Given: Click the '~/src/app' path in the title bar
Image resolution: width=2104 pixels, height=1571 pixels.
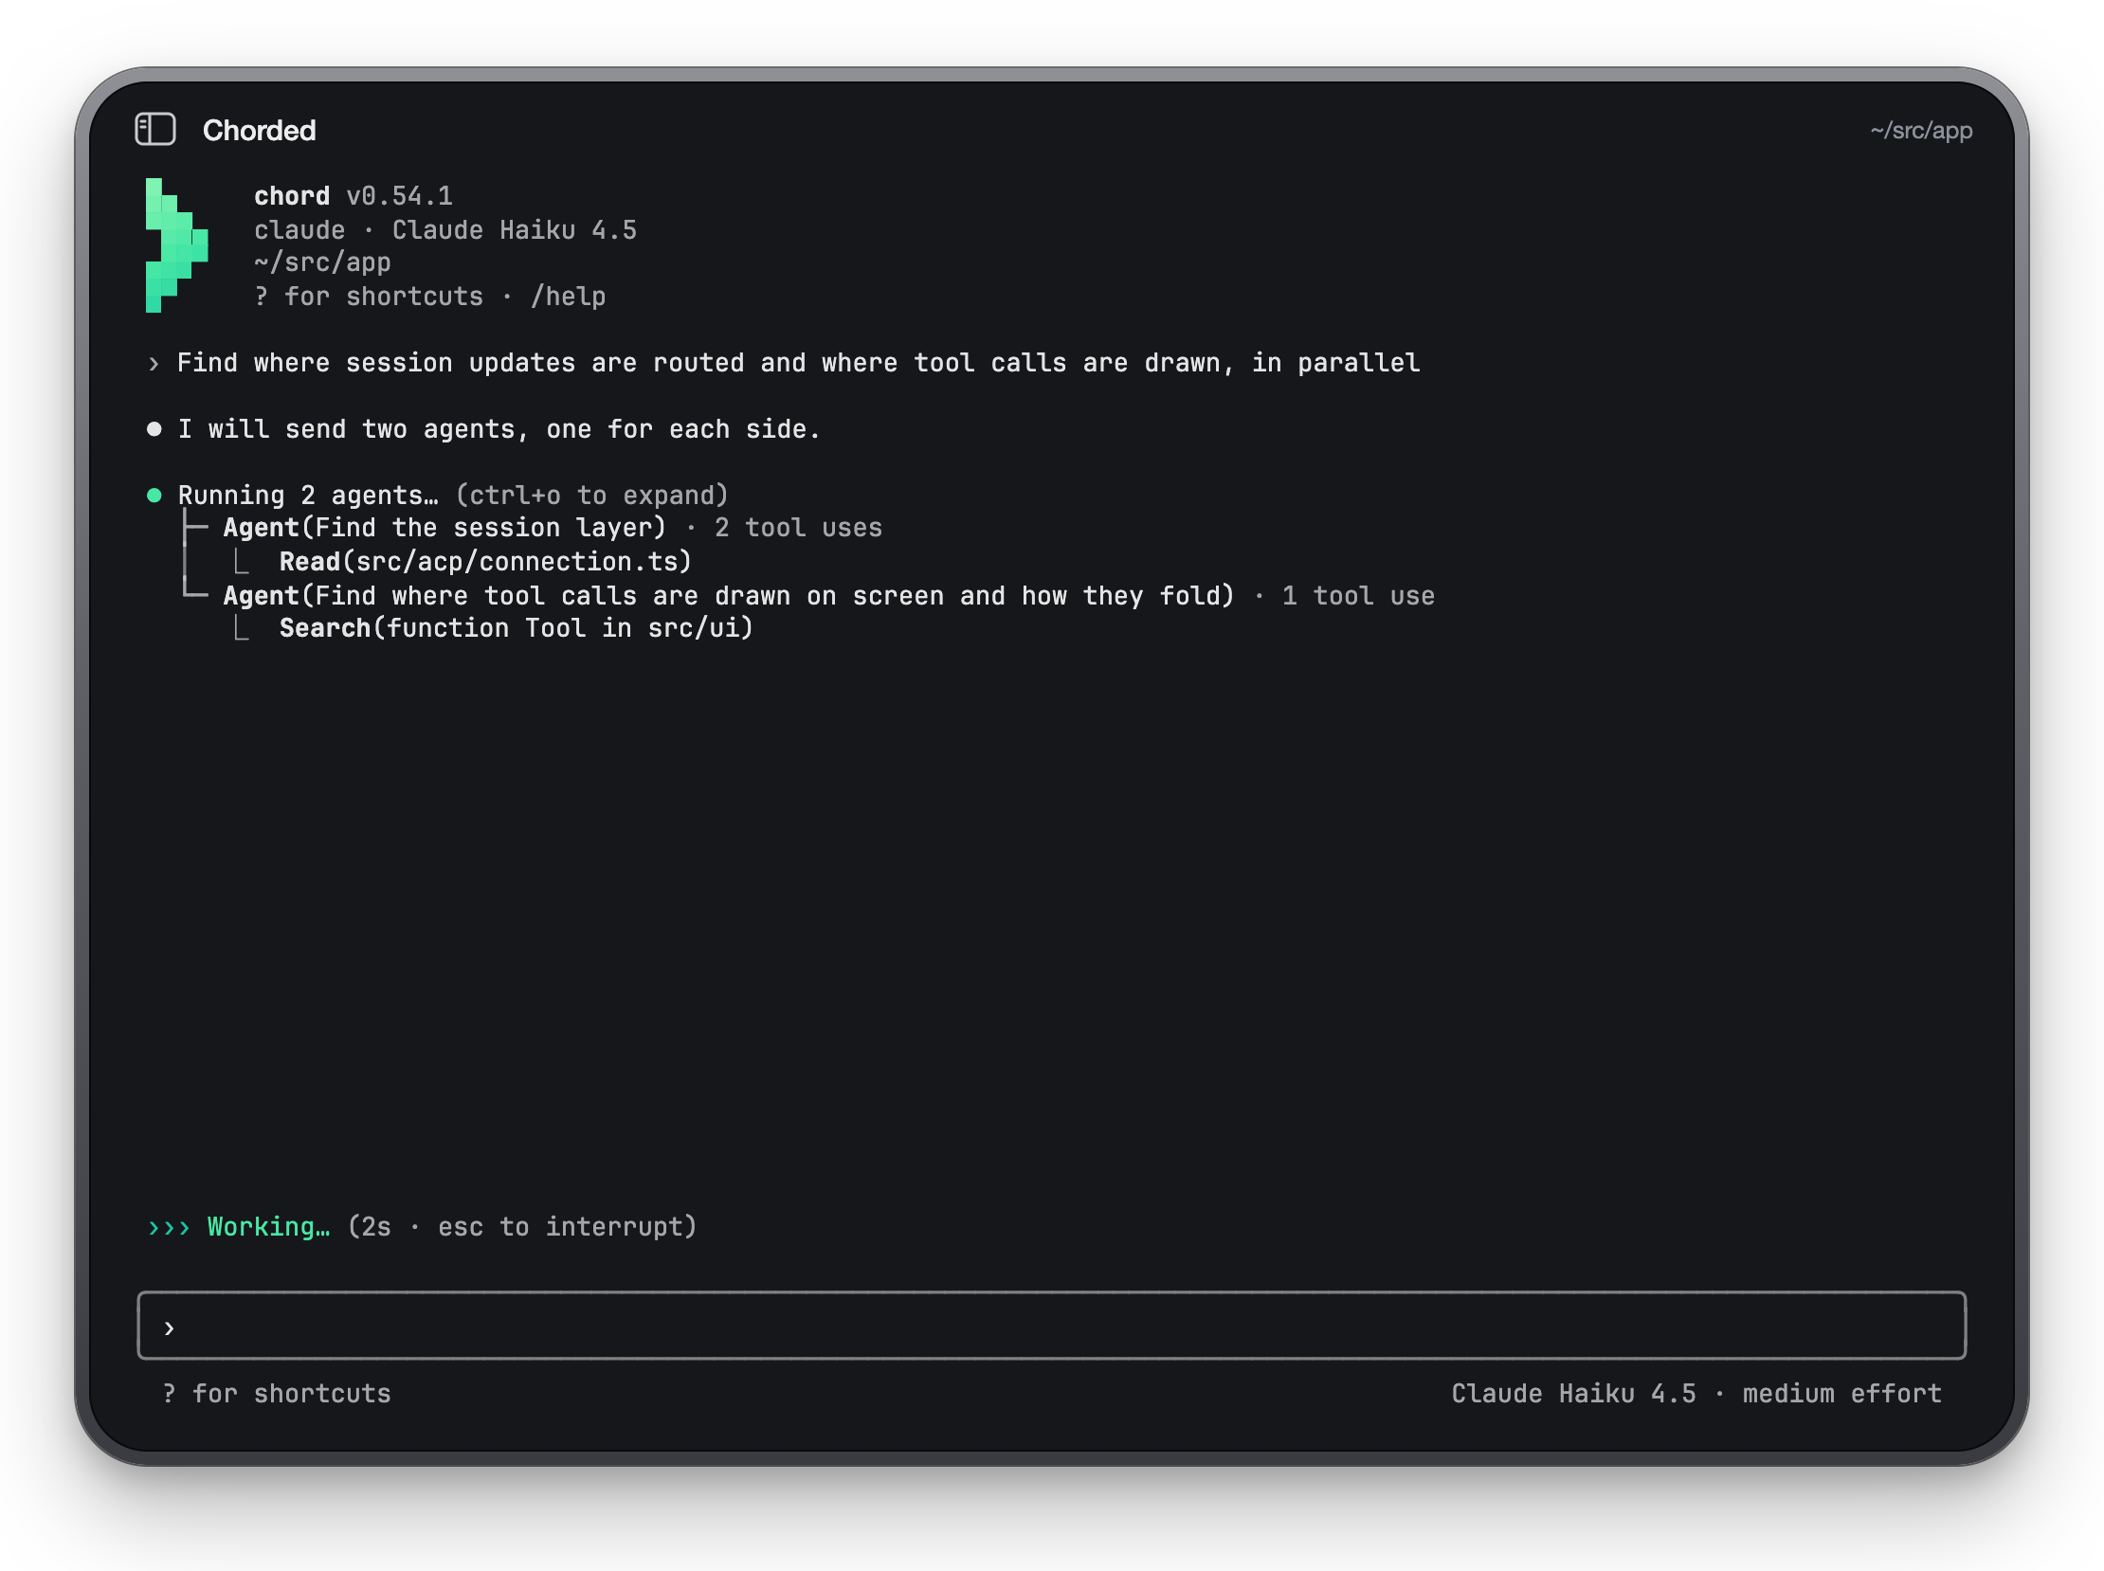Looking at the screenshot, I should (1920, 130).
